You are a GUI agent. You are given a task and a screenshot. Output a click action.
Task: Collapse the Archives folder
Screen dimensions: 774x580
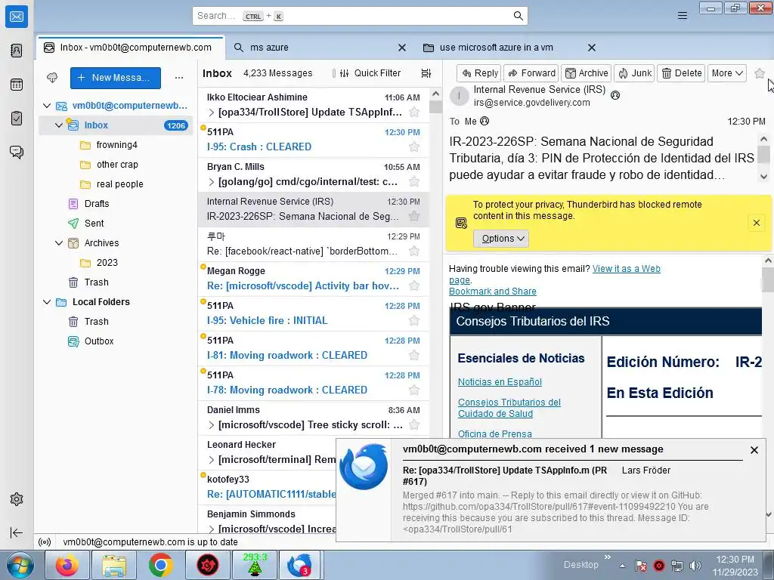[59, 242]
